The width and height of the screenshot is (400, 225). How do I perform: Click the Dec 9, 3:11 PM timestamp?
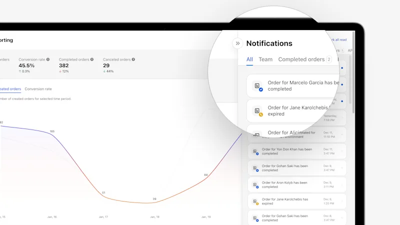(328, 184)
